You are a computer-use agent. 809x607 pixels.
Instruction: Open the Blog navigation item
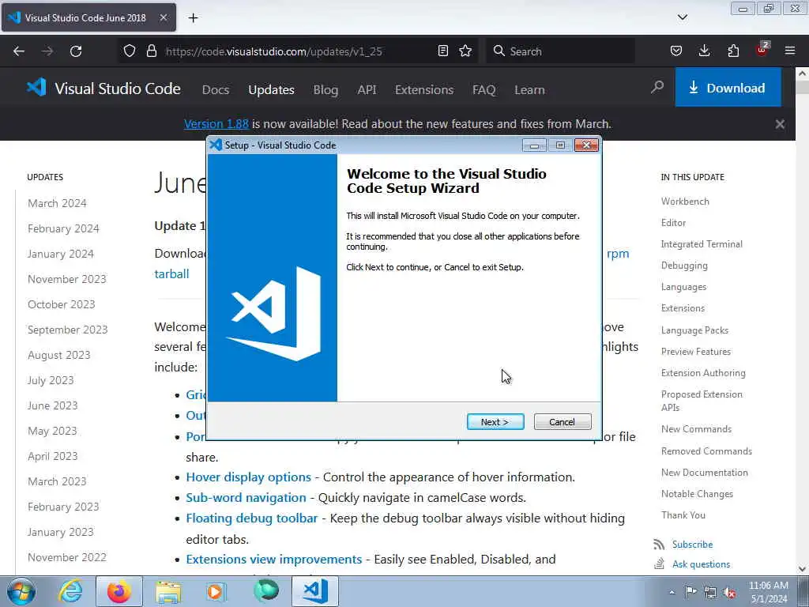[325, 90]
